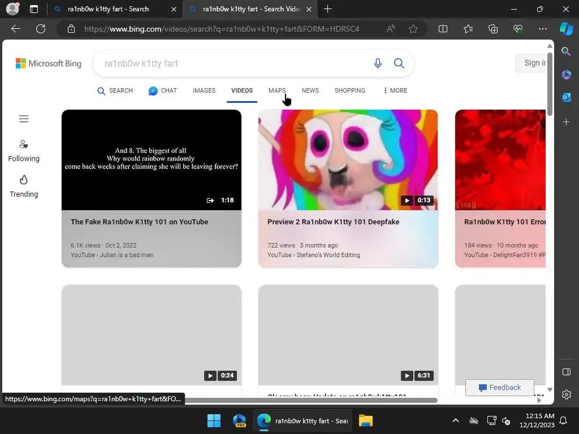
Task: Activate the Read aloud icon
Action: (x=391, y=29)
